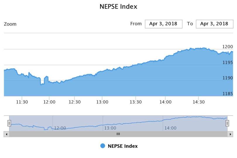
Task: Click the 13:30 x-axis label
Action: pyautogui.click(x=135, y=102)
